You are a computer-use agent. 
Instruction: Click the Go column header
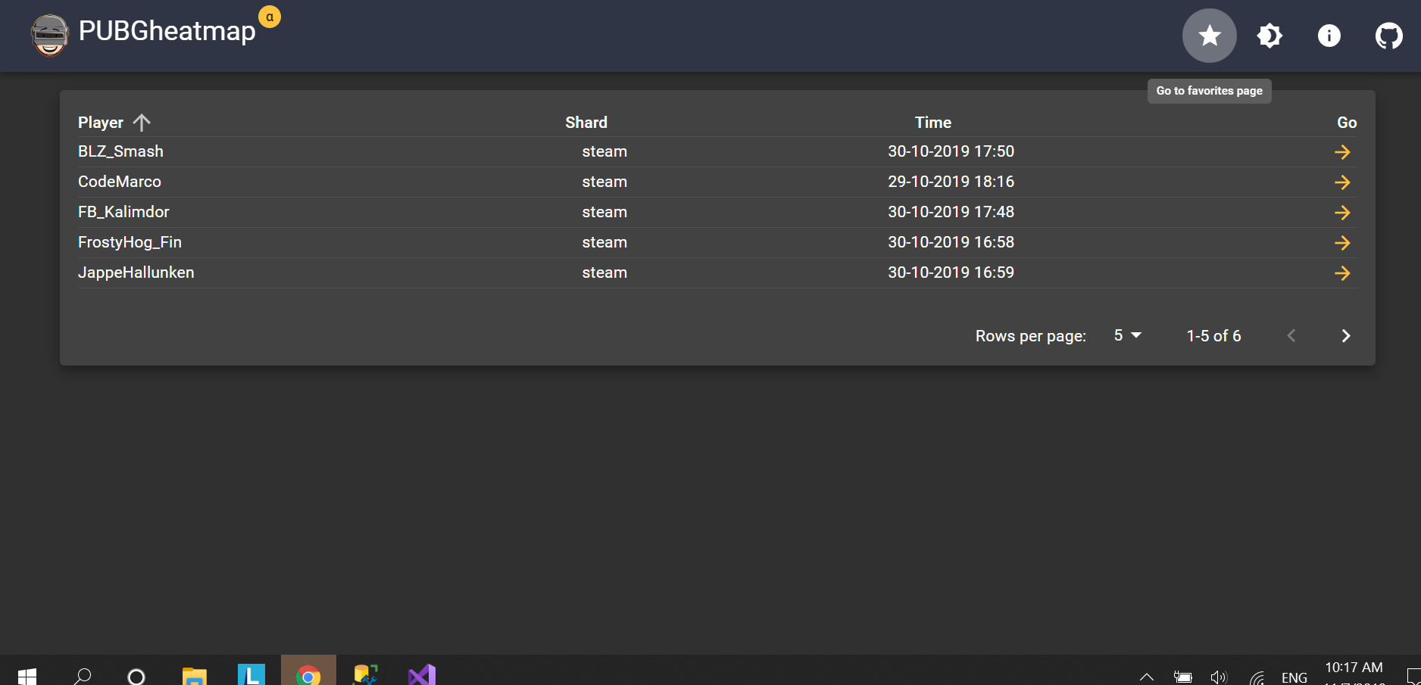[1347, 123]
